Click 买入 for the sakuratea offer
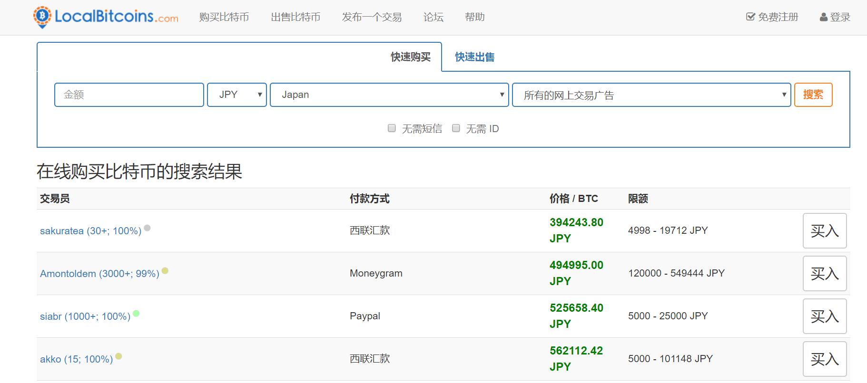 825,230
